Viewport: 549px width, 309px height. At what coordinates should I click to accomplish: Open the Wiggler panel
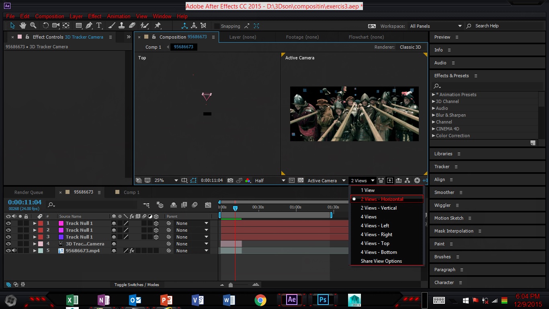pos(442,205)
